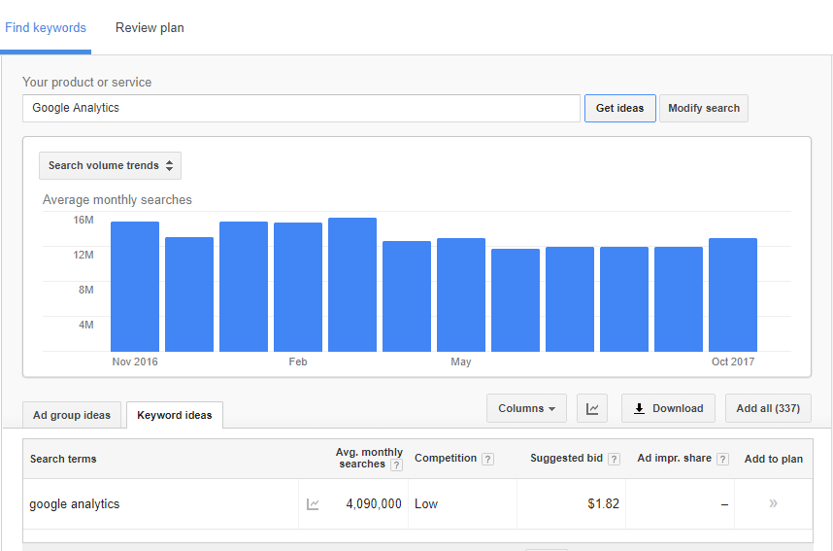Add google analytics keyword to plan via arrows
This screenshot has width=833, height=551.
[x=773, y=503]
